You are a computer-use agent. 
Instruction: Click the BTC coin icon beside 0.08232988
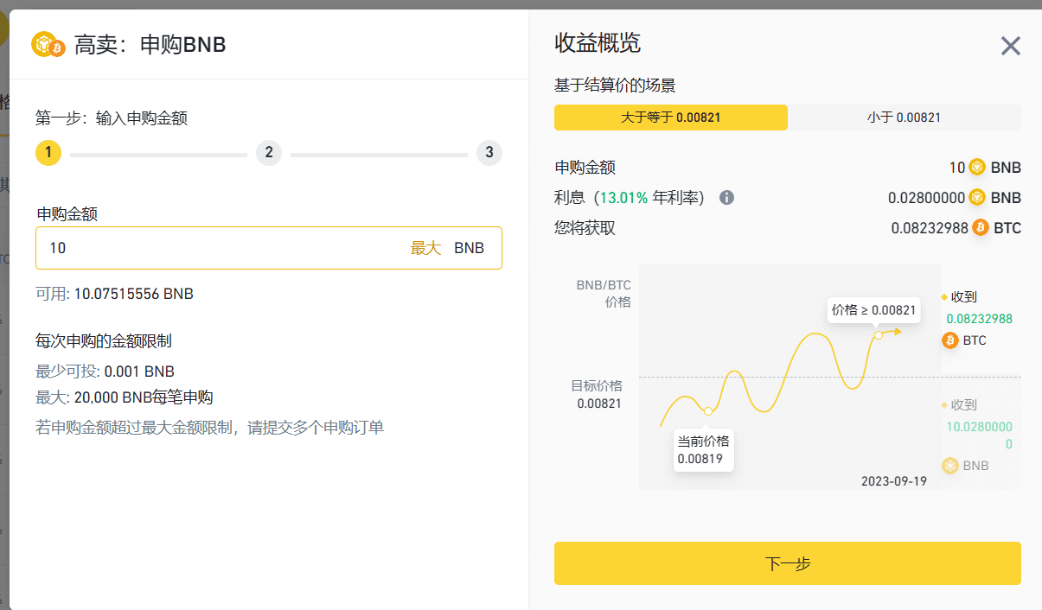[981, 228]
